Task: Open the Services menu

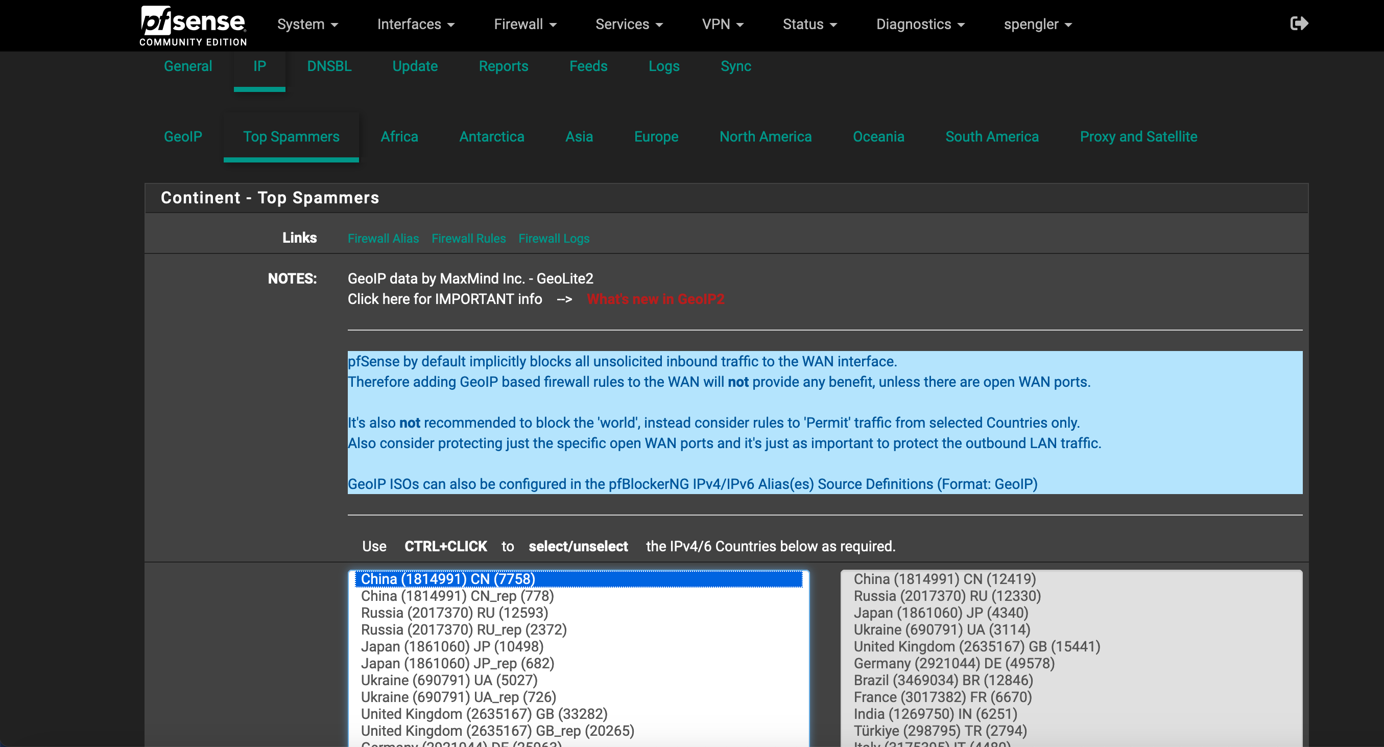Action: coord(629,25)
